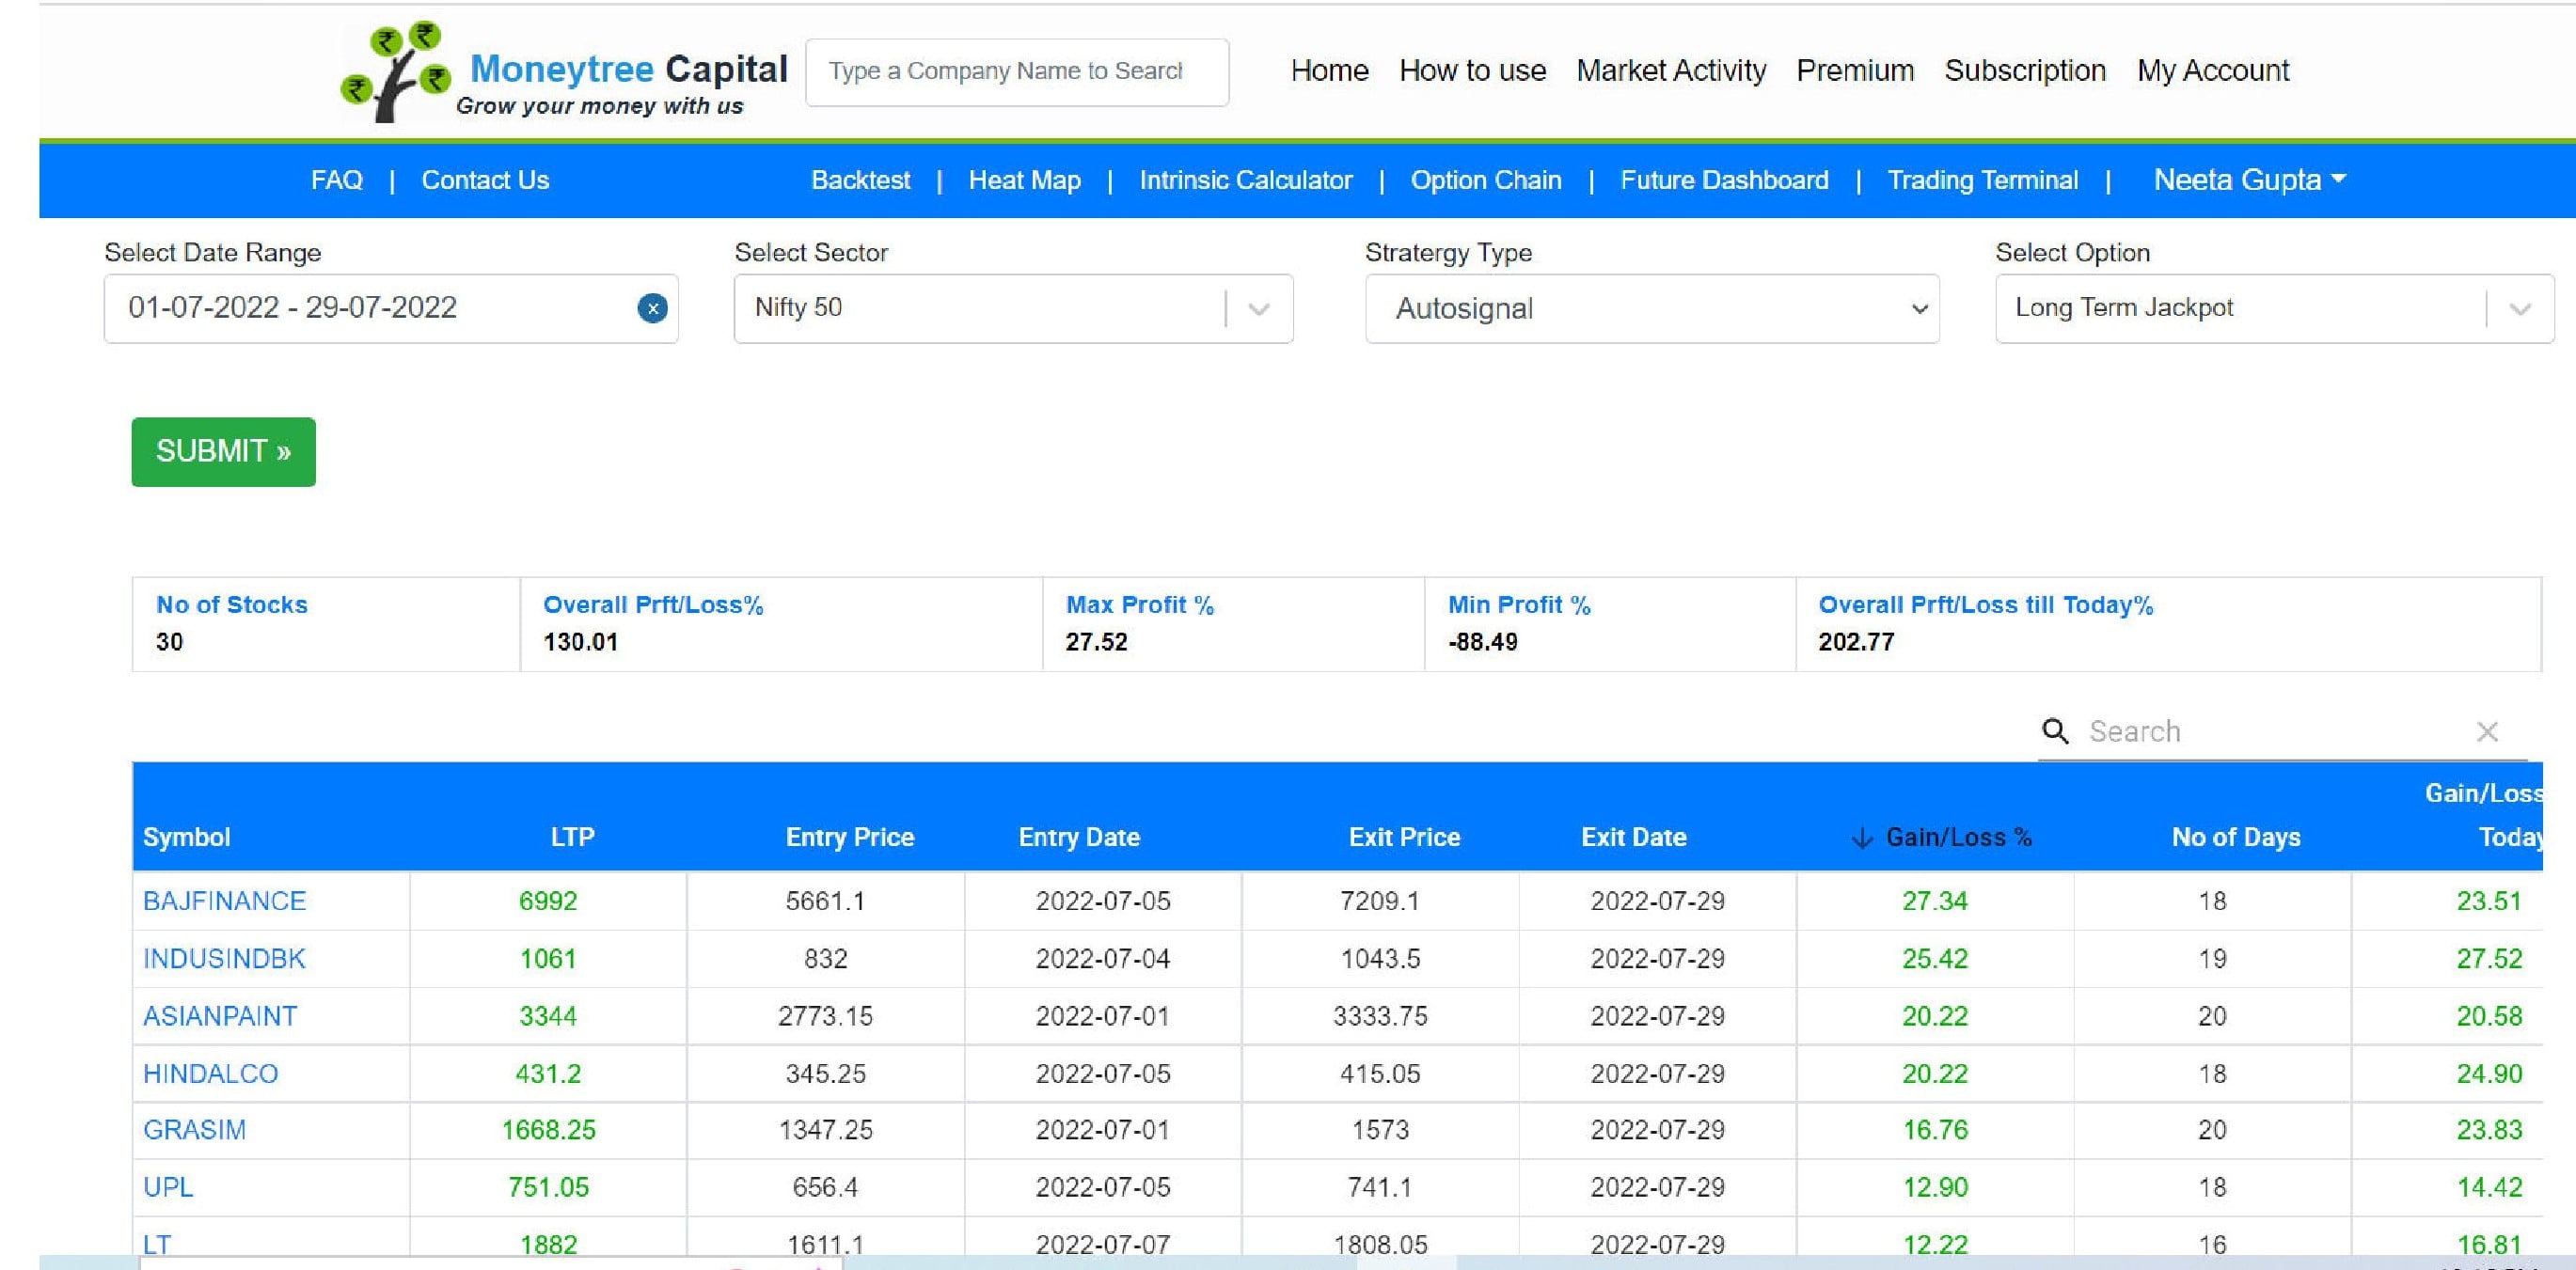Sort table by Entry Price column
2576x1270 pixels.
click(849, 838)
